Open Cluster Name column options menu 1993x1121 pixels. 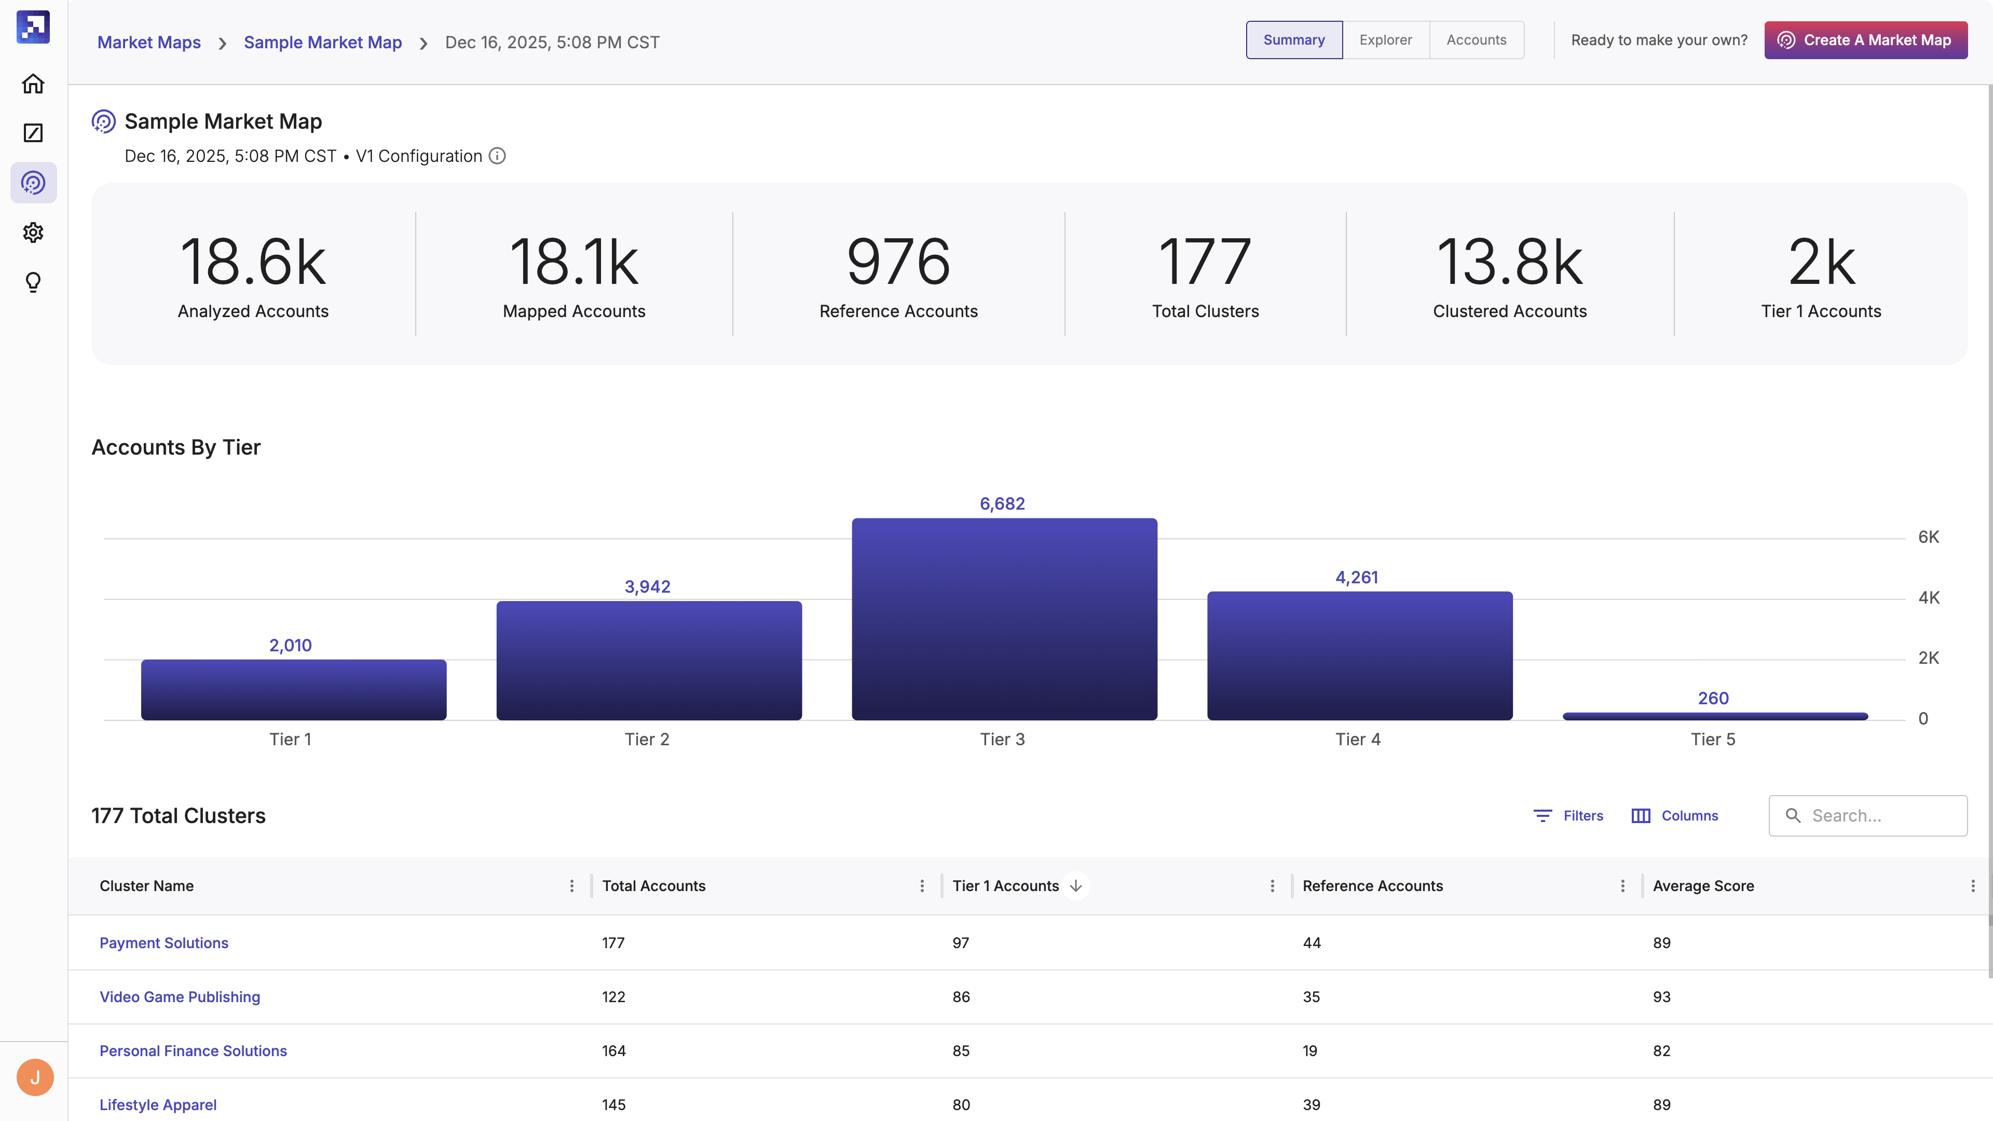click(x=572, y=886)
